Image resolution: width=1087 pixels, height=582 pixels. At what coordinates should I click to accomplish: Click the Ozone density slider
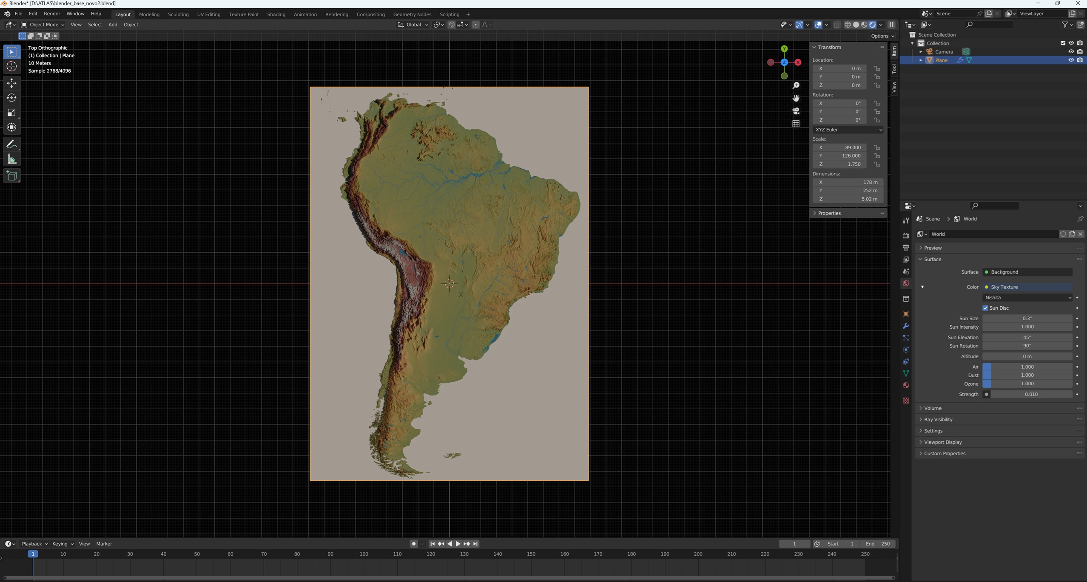[1027, 384]
